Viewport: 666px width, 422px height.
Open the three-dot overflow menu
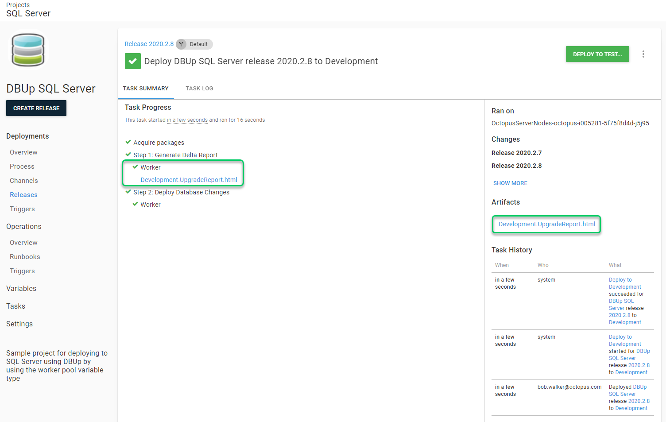click(643, 54)
